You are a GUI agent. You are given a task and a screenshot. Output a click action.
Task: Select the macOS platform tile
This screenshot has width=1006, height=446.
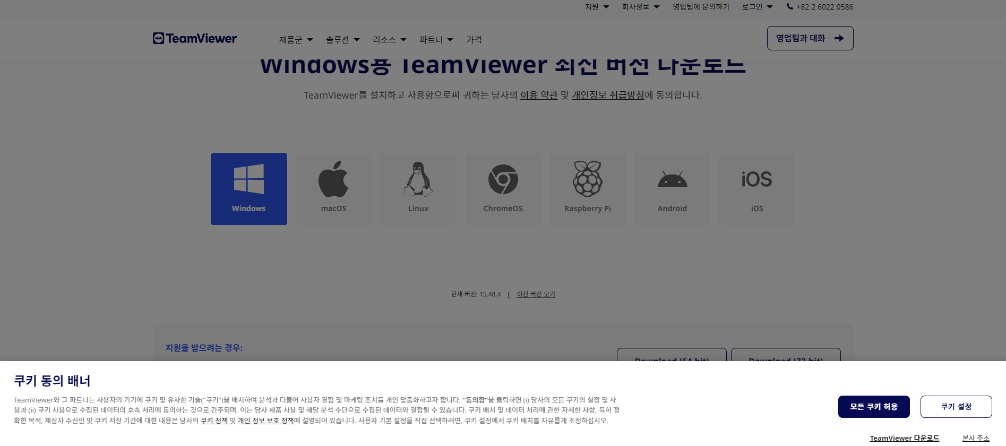(333, 189)
